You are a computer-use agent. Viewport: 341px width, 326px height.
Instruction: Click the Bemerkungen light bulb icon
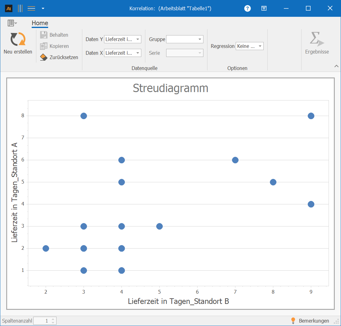tap(293, 321)
